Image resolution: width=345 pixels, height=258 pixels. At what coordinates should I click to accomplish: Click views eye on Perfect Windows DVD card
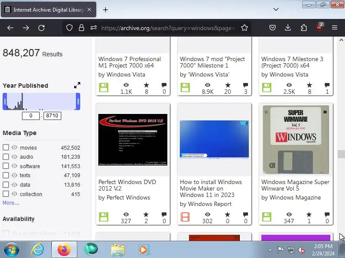(x=126, y=214)
